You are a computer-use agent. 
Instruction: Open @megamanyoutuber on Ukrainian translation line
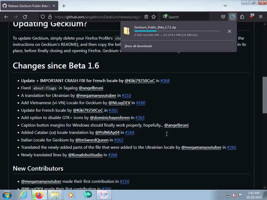96,95
